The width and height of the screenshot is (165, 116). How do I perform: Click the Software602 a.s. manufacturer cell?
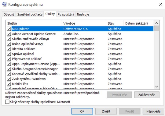(x=75, y=29)
